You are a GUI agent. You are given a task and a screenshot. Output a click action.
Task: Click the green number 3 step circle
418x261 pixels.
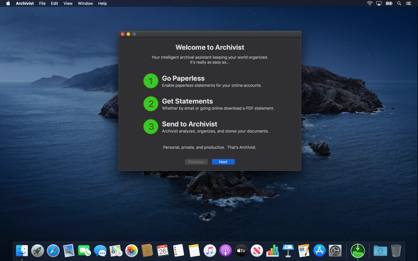151,126
